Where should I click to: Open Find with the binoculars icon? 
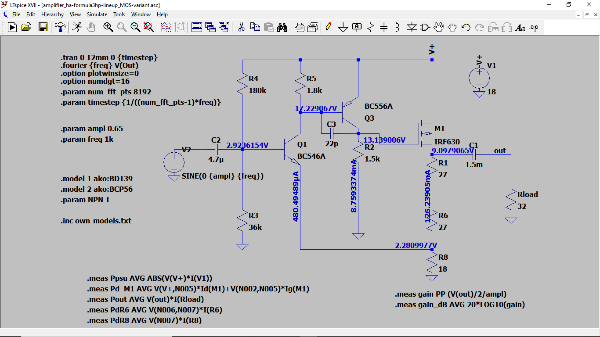tap(282, 27)
